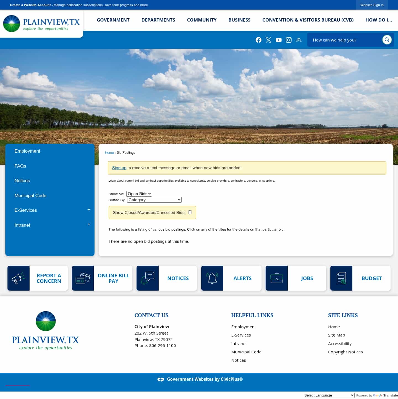The image size is (398, 399).
Task: Click the Sign up link for bid notifications
Action: click(119, 168)
